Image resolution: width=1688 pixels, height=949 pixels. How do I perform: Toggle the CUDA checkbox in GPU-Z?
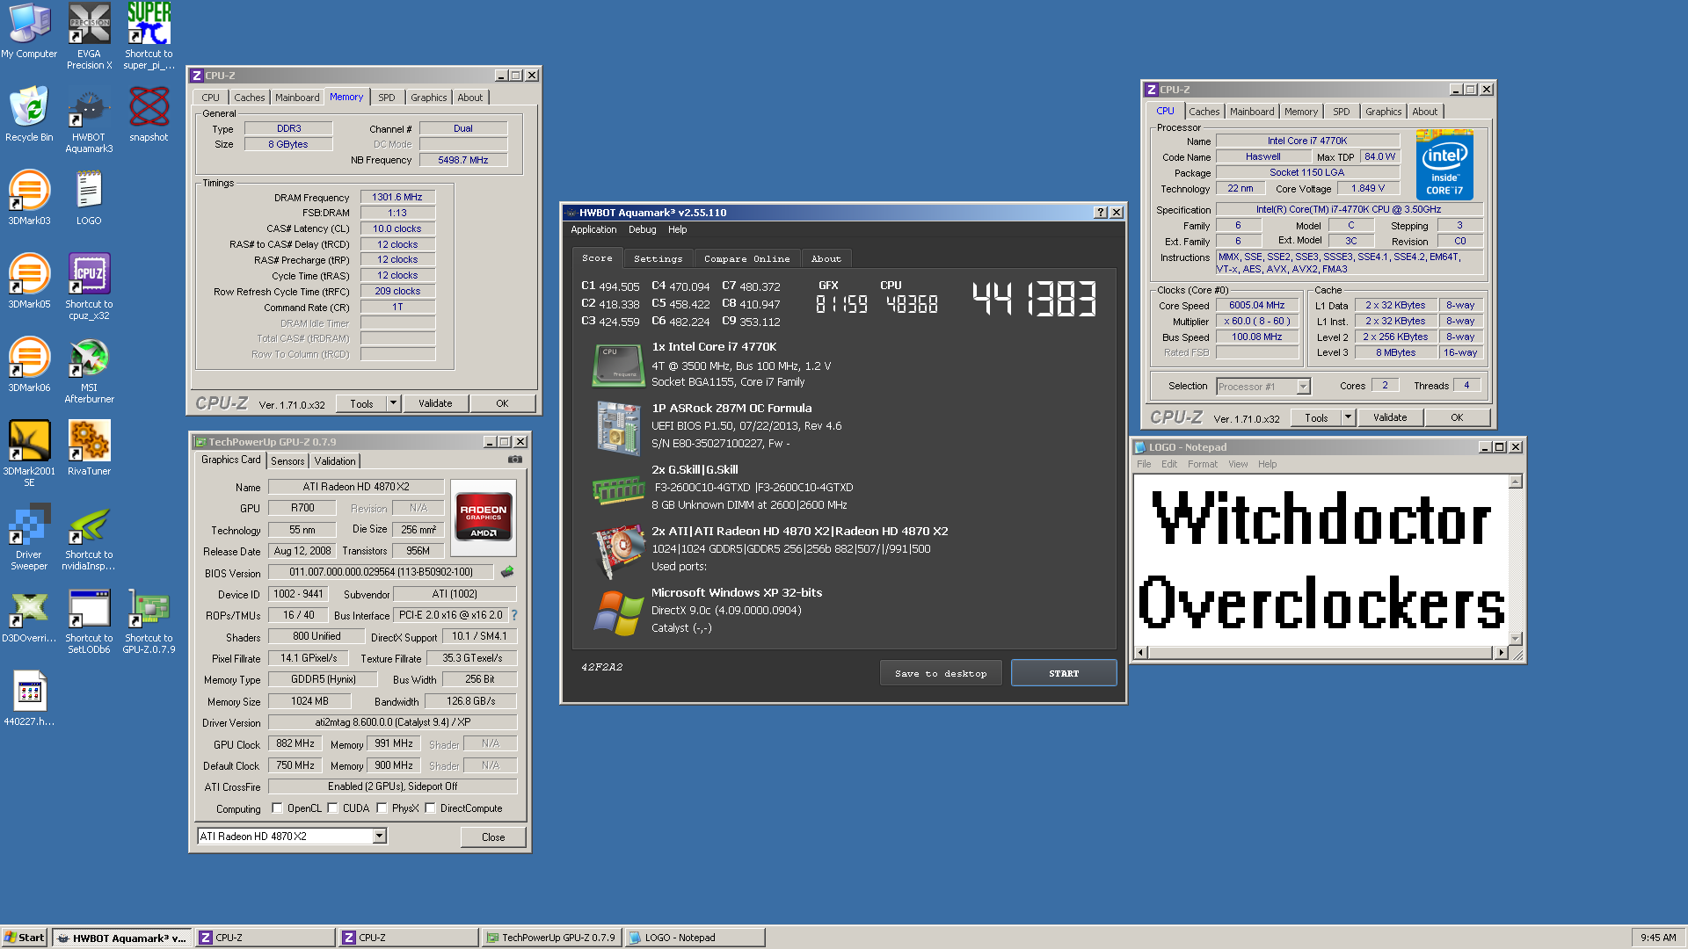(333, 808)
